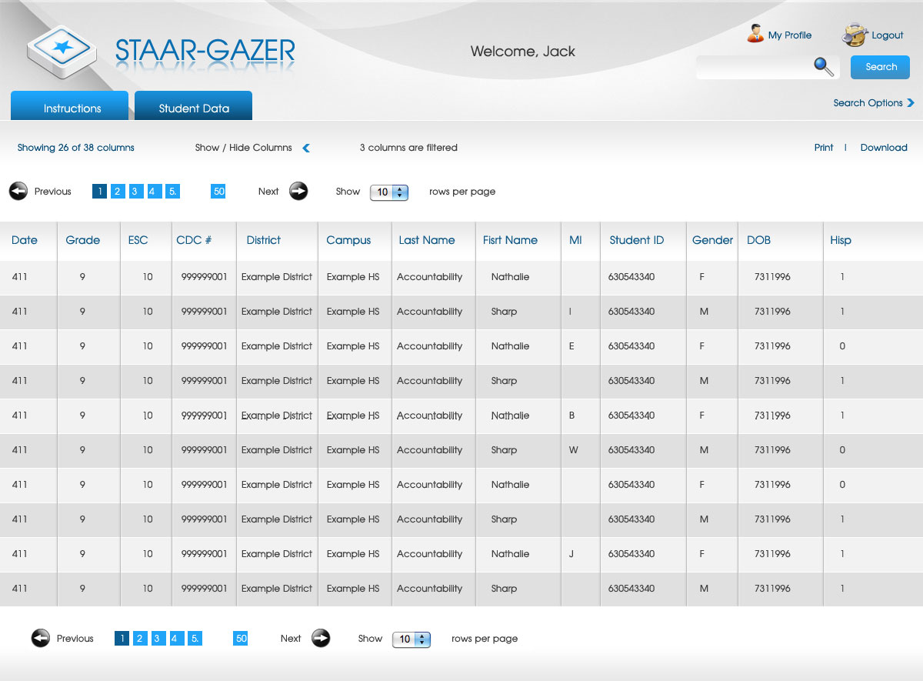Click the top Next text link
The height and width of the screenshot is (681, 923).
268,192
